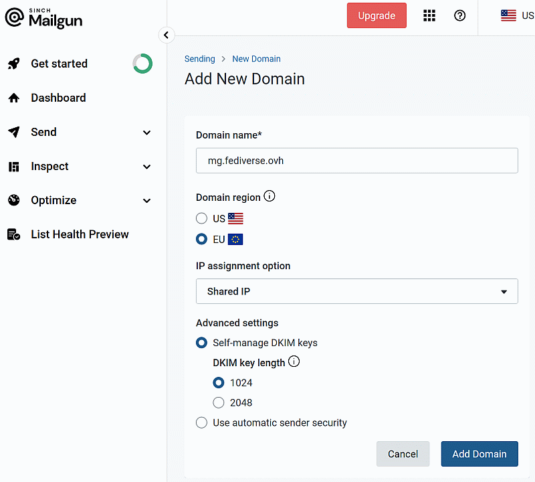Expand the Optimize menu section
This screenshot has height=482, width=535.
coord(147,201)
